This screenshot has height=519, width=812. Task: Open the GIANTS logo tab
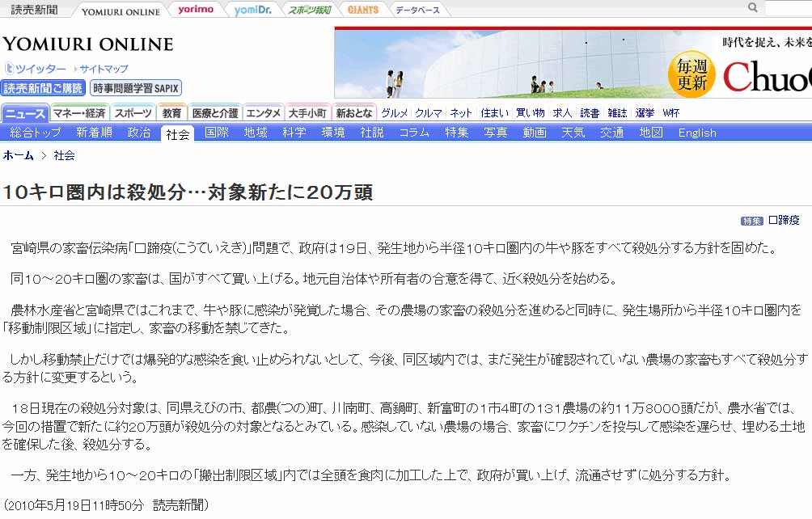363,10
